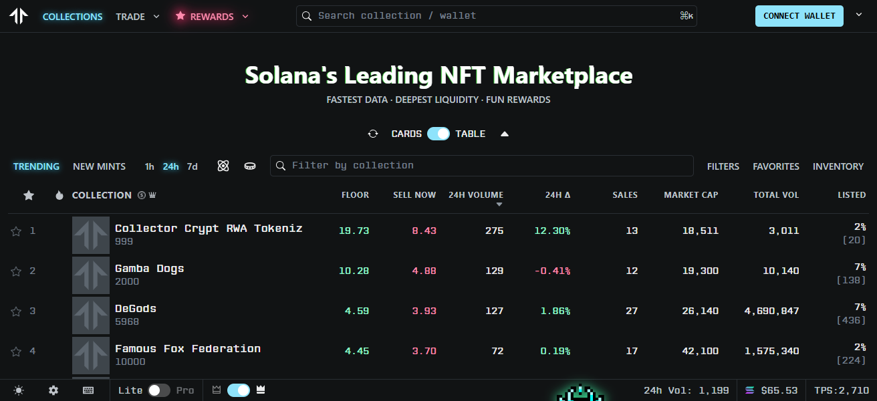Click the pink star icon beside Rewards
877x401 pixels.
click(x=180, y=16)
